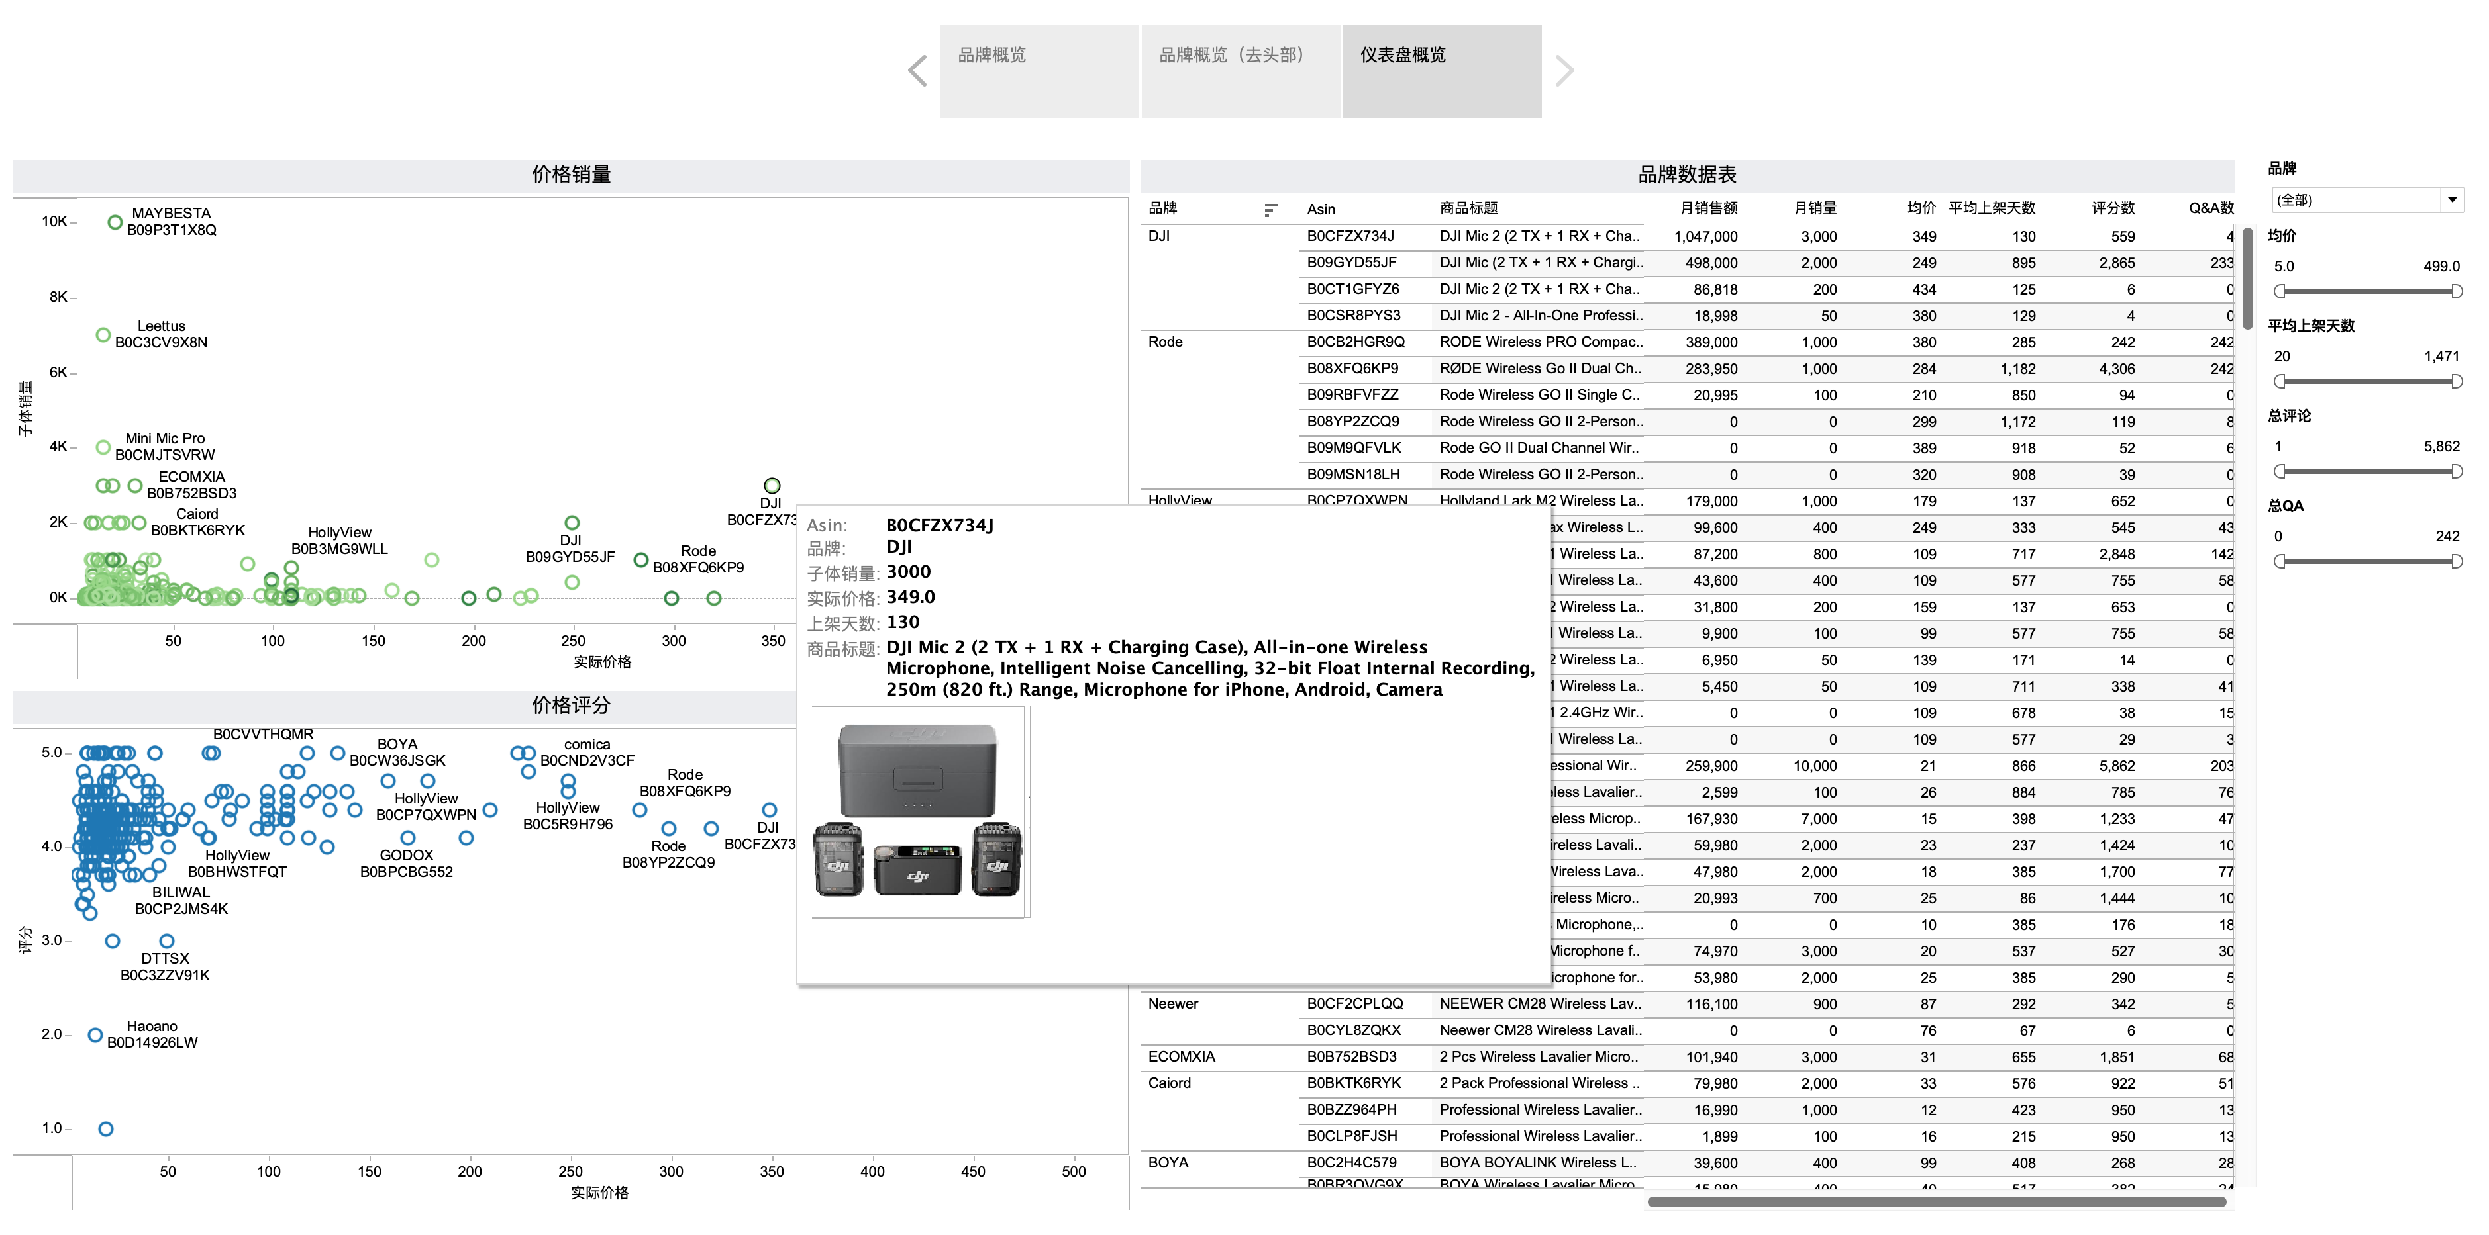Screen dimensions: 2489x1235
Task: Edit the 平均上架天数 maximum value 1,471
Action: point(2441,356)
